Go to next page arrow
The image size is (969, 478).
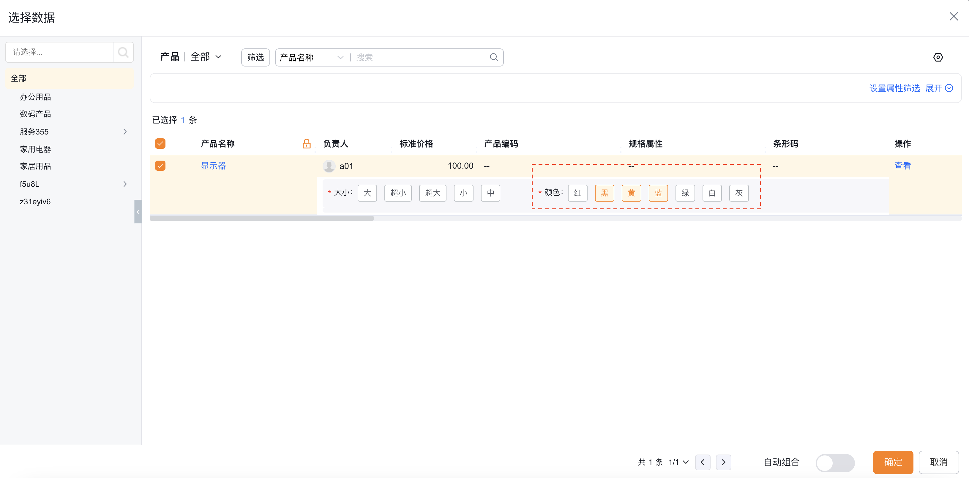click(723, 462)
